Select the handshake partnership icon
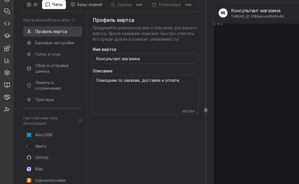Screen dimensions: 299x184 click(x=7, y=97)
